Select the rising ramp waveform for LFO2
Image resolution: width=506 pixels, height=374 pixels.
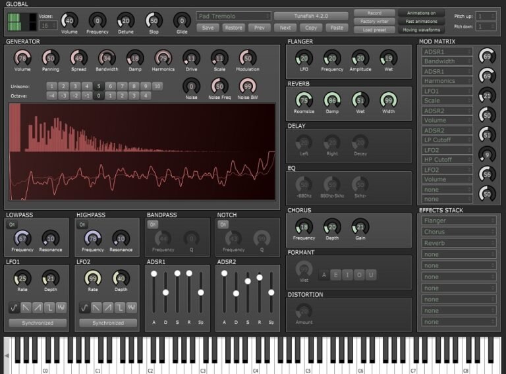point(108,307)
